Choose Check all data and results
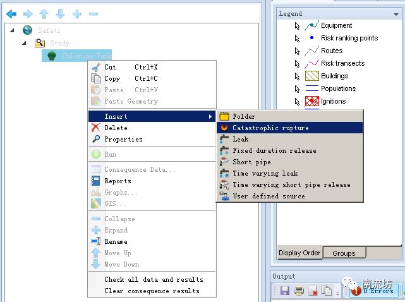The image size is (405, 302). point(152,279)
